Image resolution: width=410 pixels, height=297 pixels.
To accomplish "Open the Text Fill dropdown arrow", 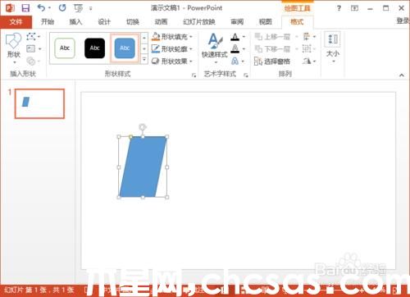I will tap(244, 37).
